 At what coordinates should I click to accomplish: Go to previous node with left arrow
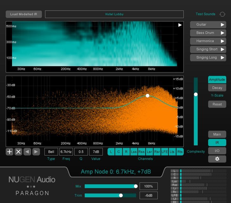(27, 152)
